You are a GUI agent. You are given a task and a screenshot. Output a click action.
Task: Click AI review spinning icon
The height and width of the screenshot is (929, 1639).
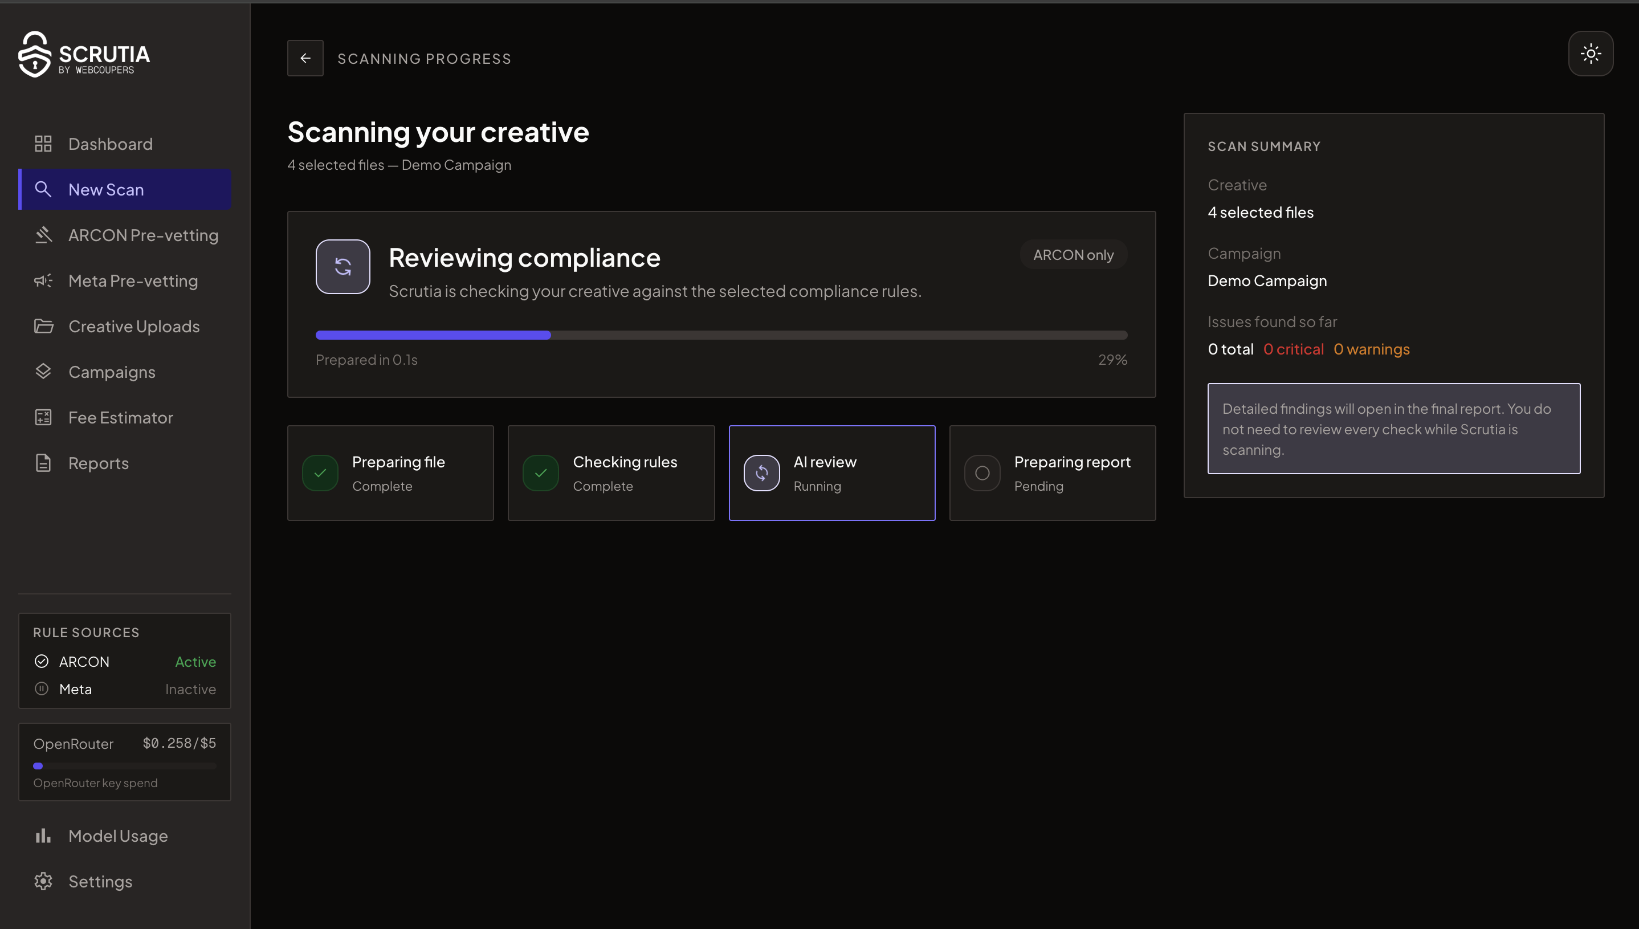click(762, 473)
